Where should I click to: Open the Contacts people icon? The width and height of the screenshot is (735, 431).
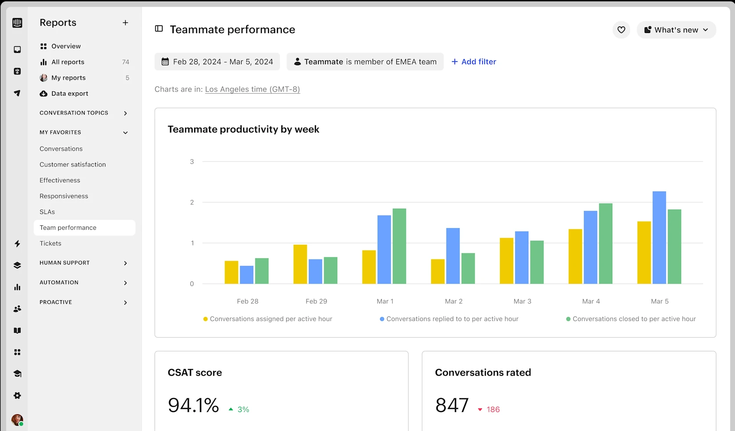point(17,309)
